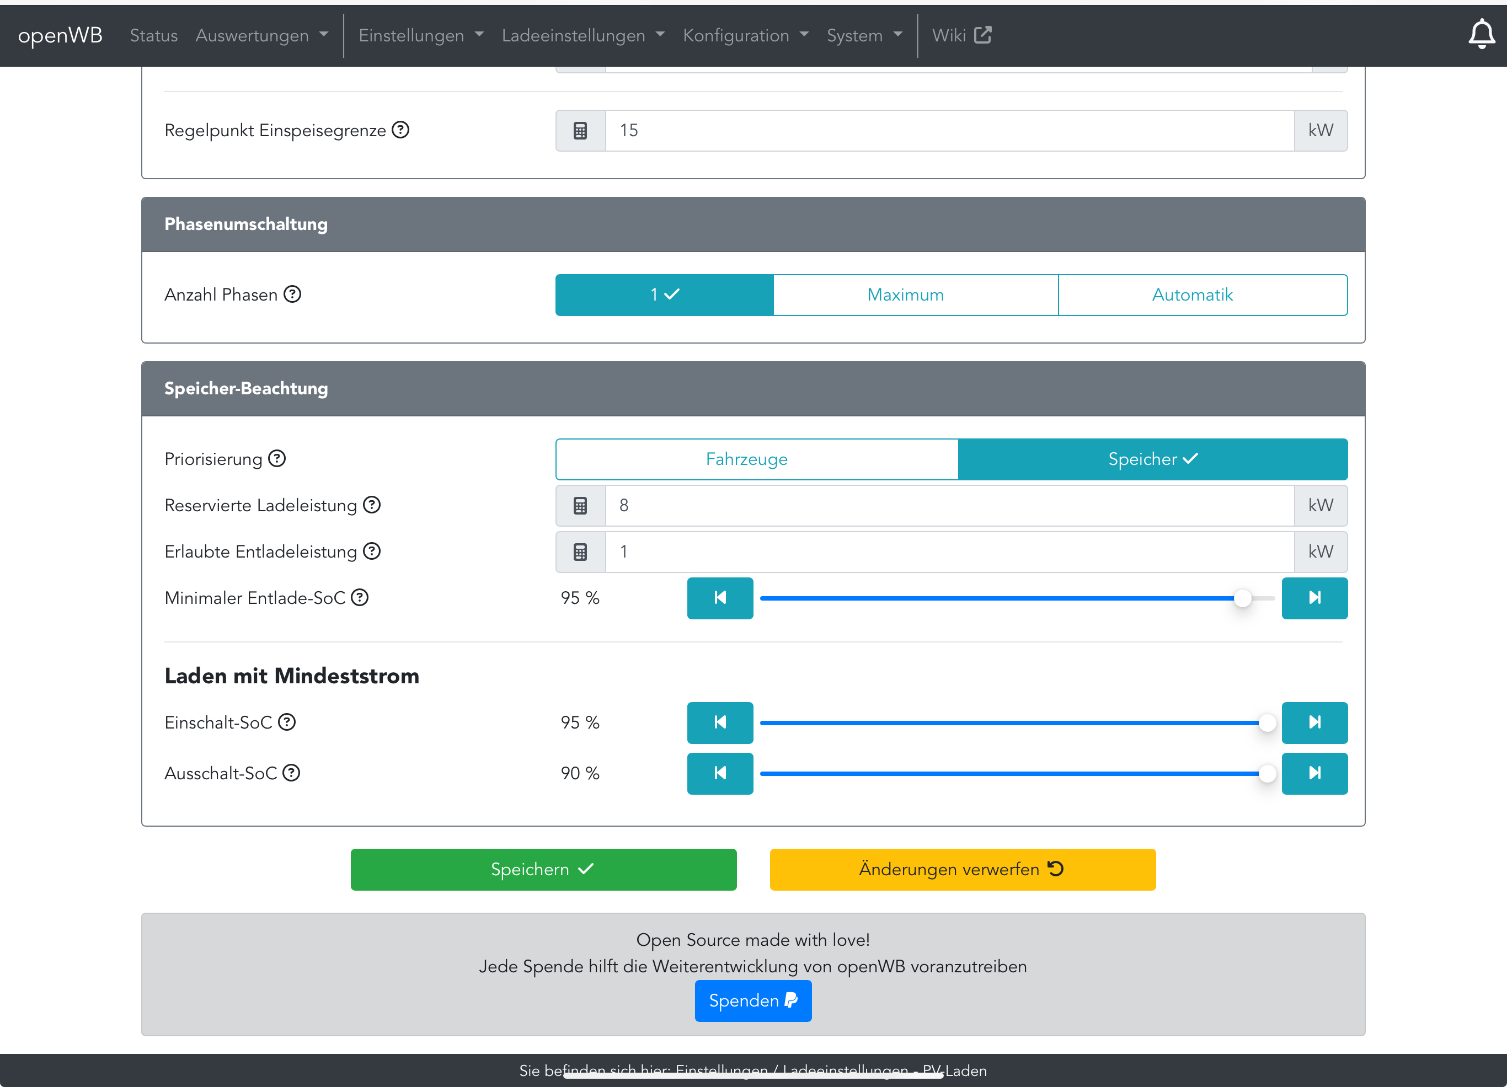This screenshot has width=1507, height=1087.
Task: Show Priorisierung help tooltip
Action: coord(277,458)
